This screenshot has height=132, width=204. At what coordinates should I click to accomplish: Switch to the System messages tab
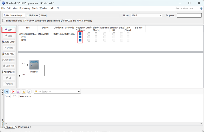click(x=10, y=127)
